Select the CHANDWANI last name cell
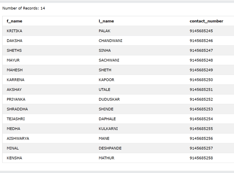 (x=110, y=41)
